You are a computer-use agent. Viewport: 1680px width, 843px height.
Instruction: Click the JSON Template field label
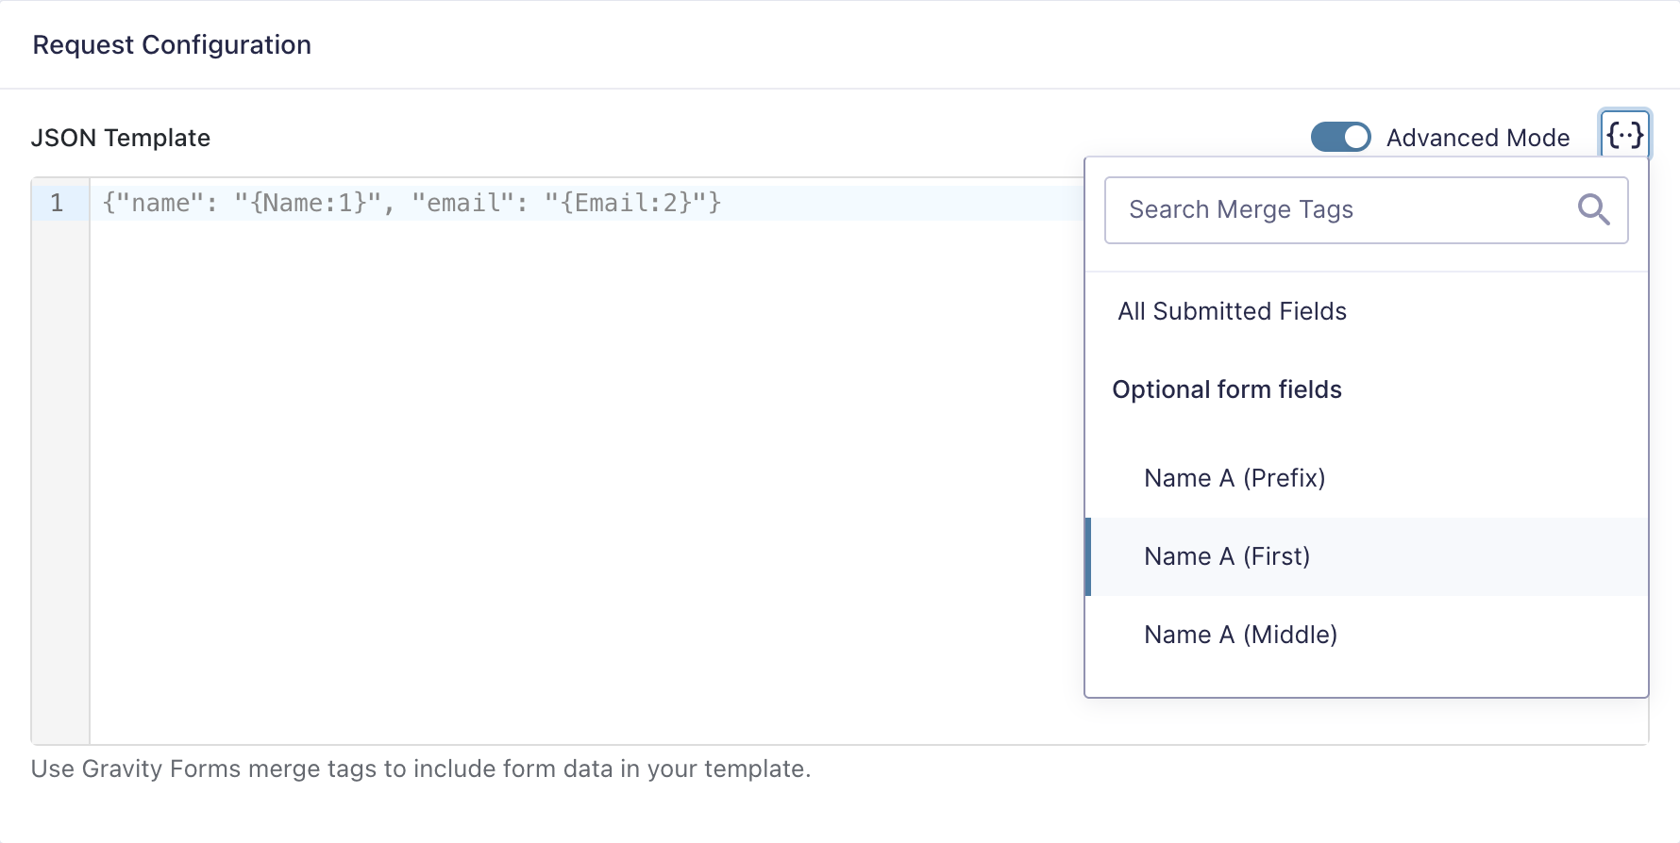click(121, 138)
